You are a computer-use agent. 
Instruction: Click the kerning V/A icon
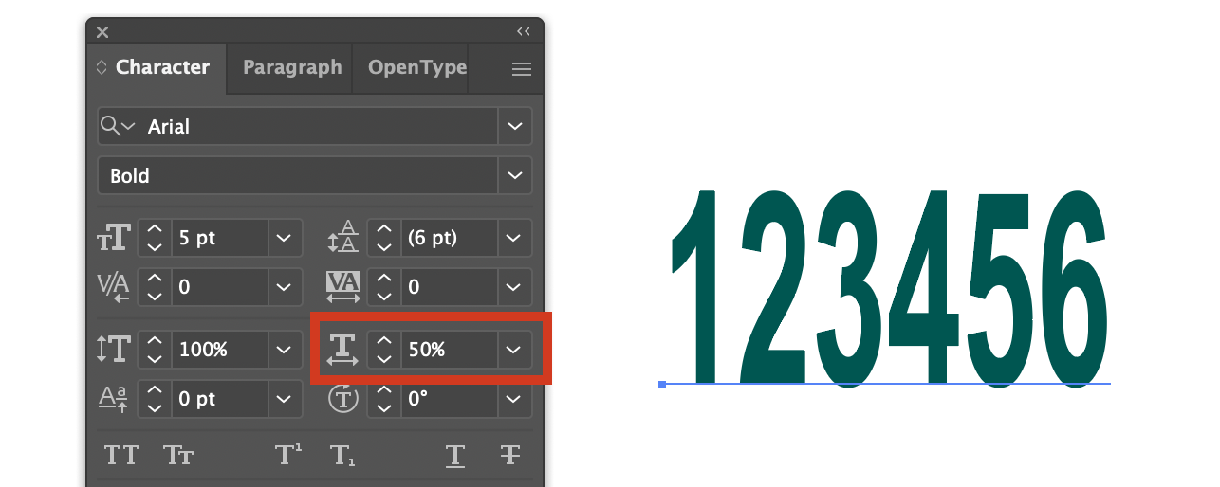click(x=114, y=286)
